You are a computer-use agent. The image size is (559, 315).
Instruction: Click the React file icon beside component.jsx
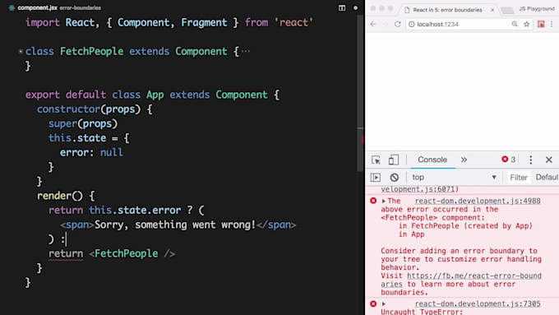12,8
